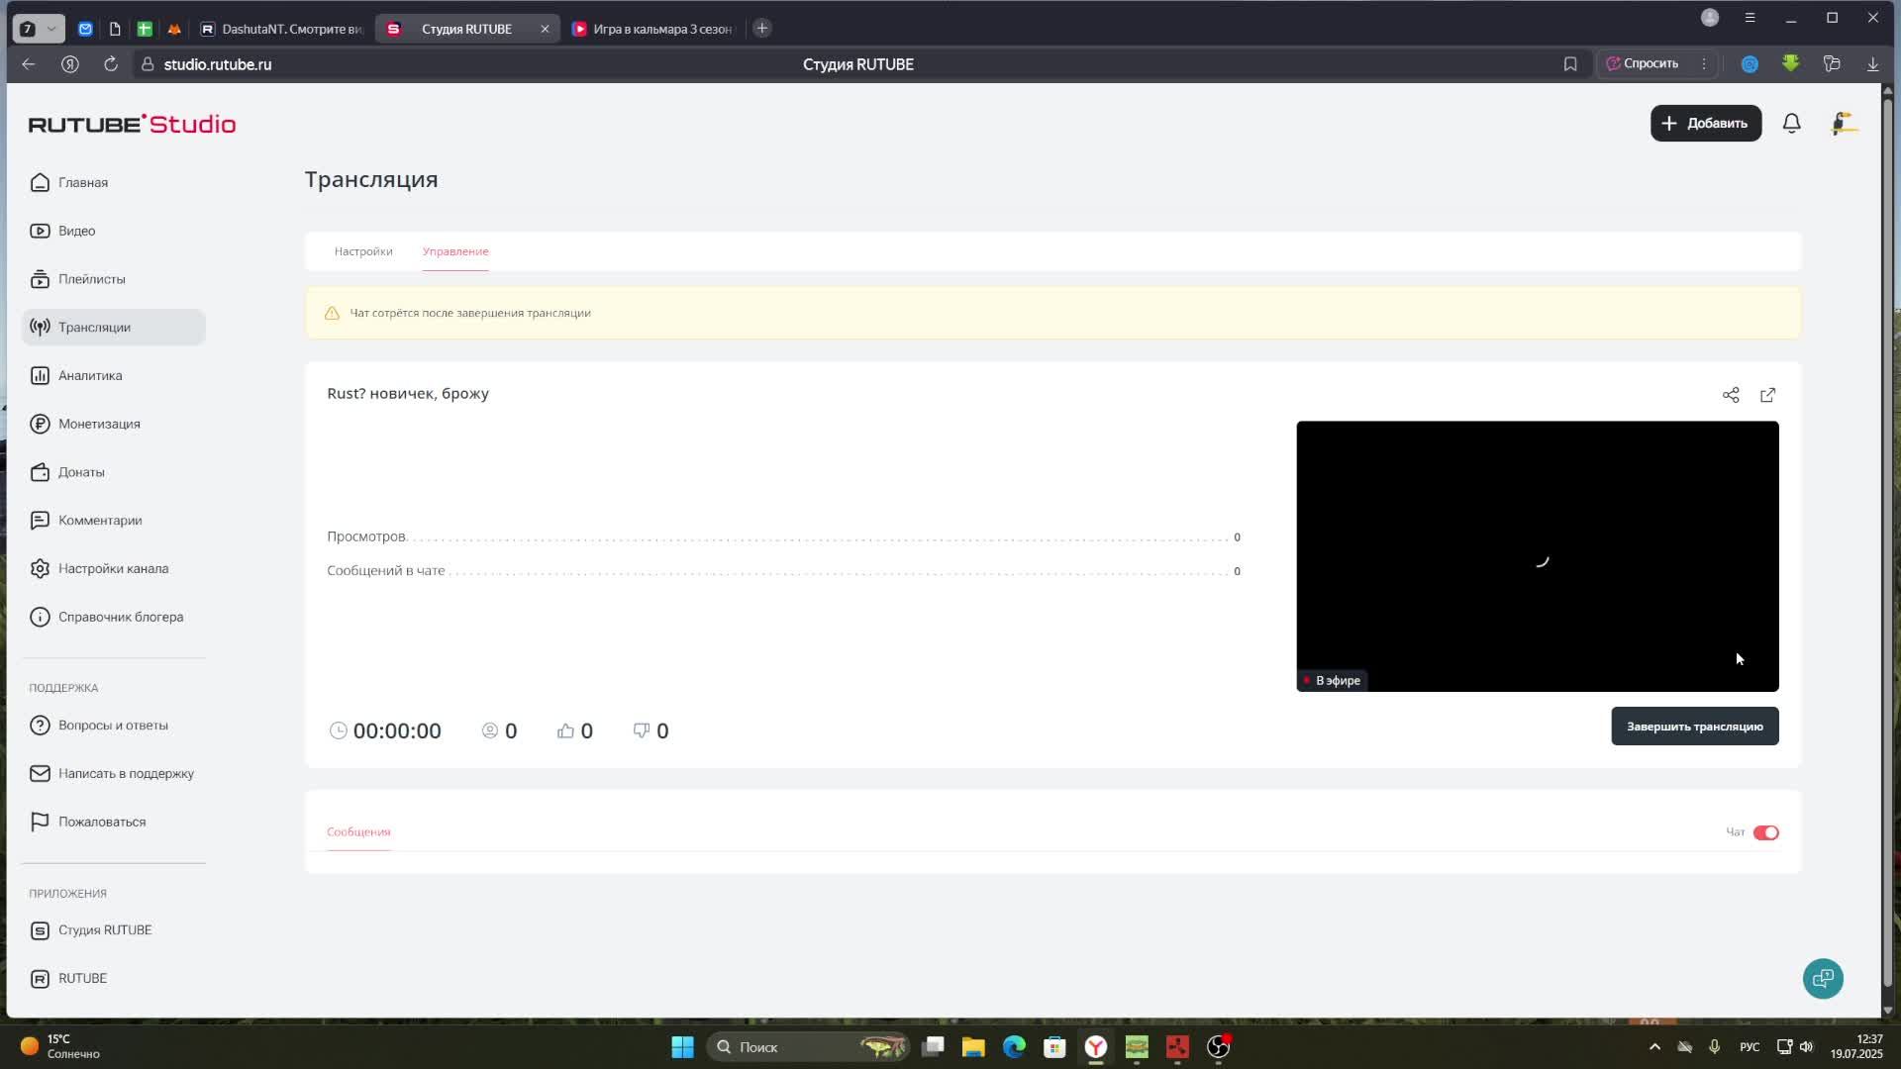Click the likes thumbs-up counter icon
Viewport: 1901px width, 1069px height.
coord(565,730)
